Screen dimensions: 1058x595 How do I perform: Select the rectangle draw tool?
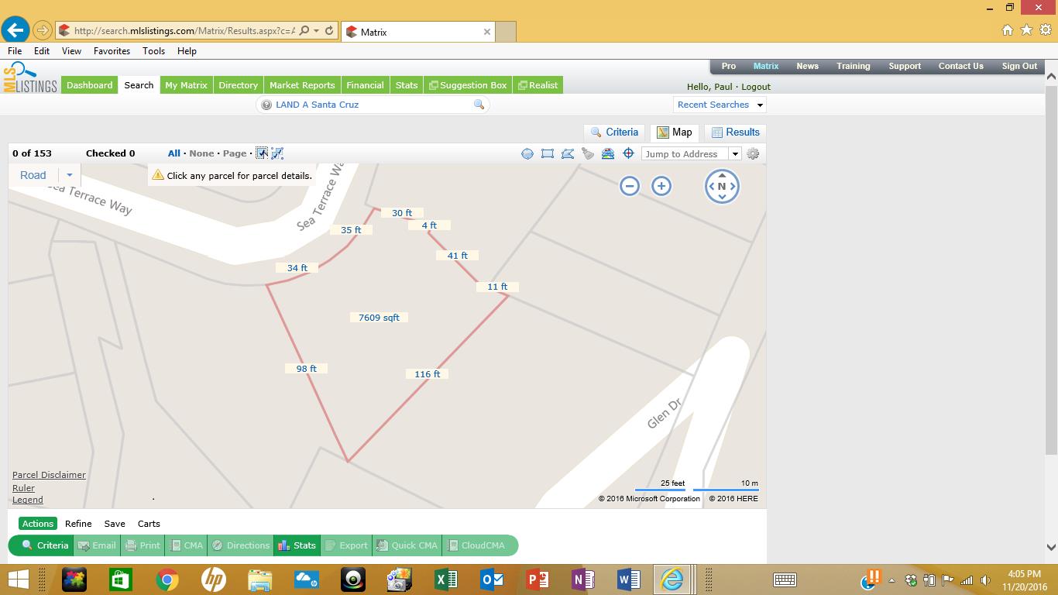(x=548, y=153)
